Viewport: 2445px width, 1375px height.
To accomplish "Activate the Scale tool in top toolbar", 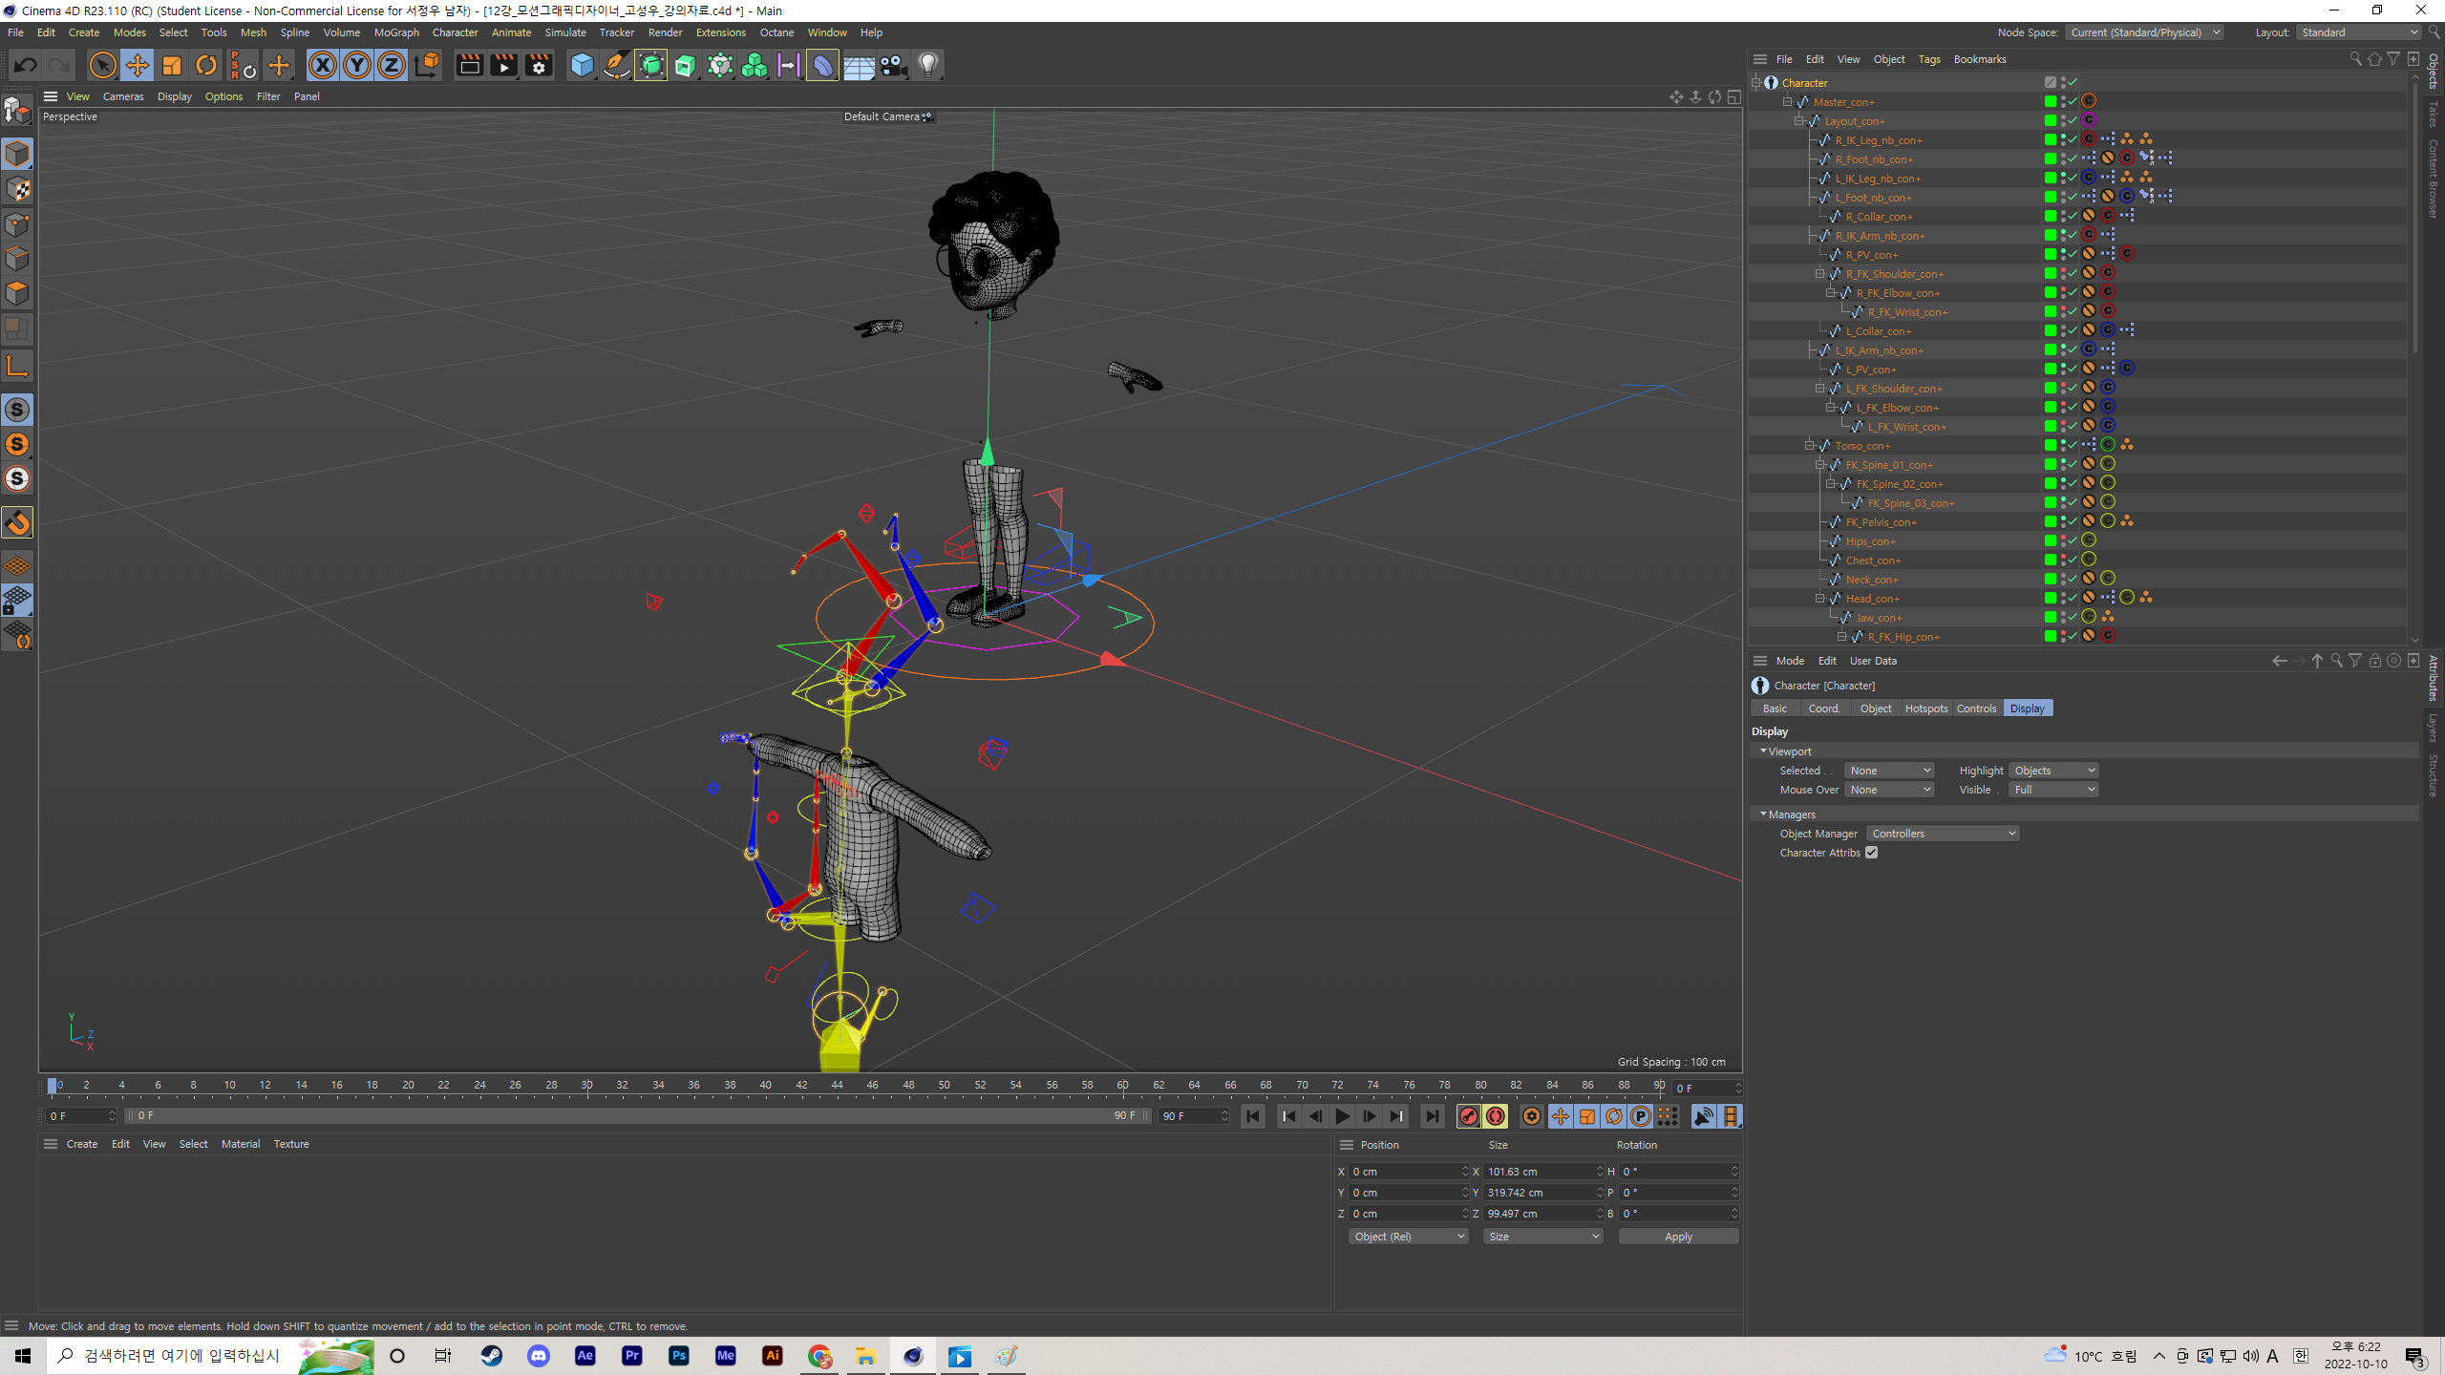I will click(x=172, y=65).
